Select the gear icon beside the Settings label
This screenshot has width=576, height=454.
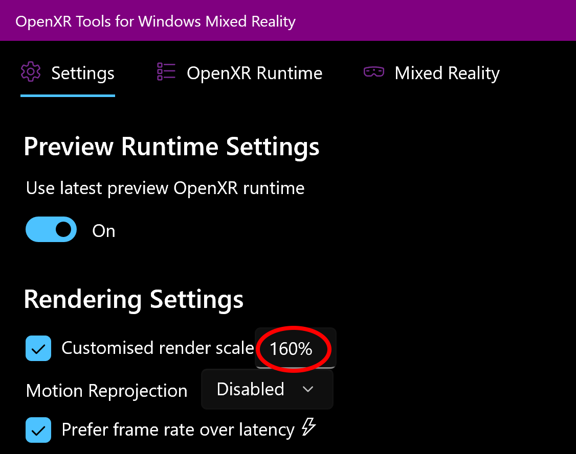coord(31,72)
